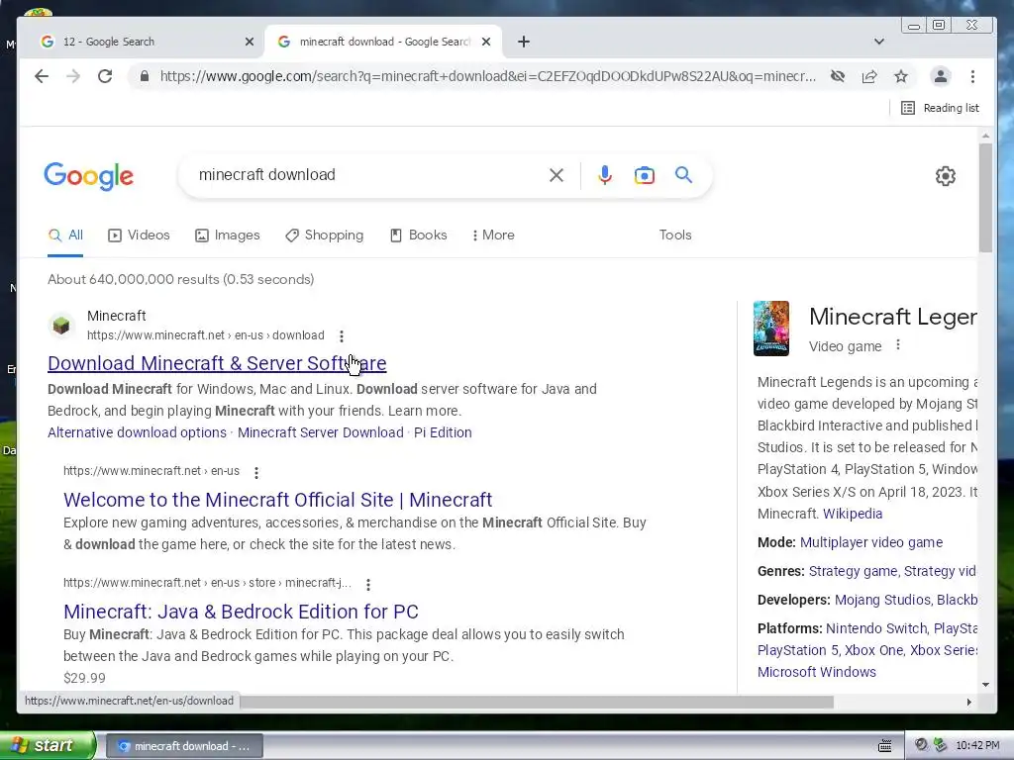1014x760 pixels.
Task: Follow the Wikipedia link in knowledge panel
Action: 853,514
